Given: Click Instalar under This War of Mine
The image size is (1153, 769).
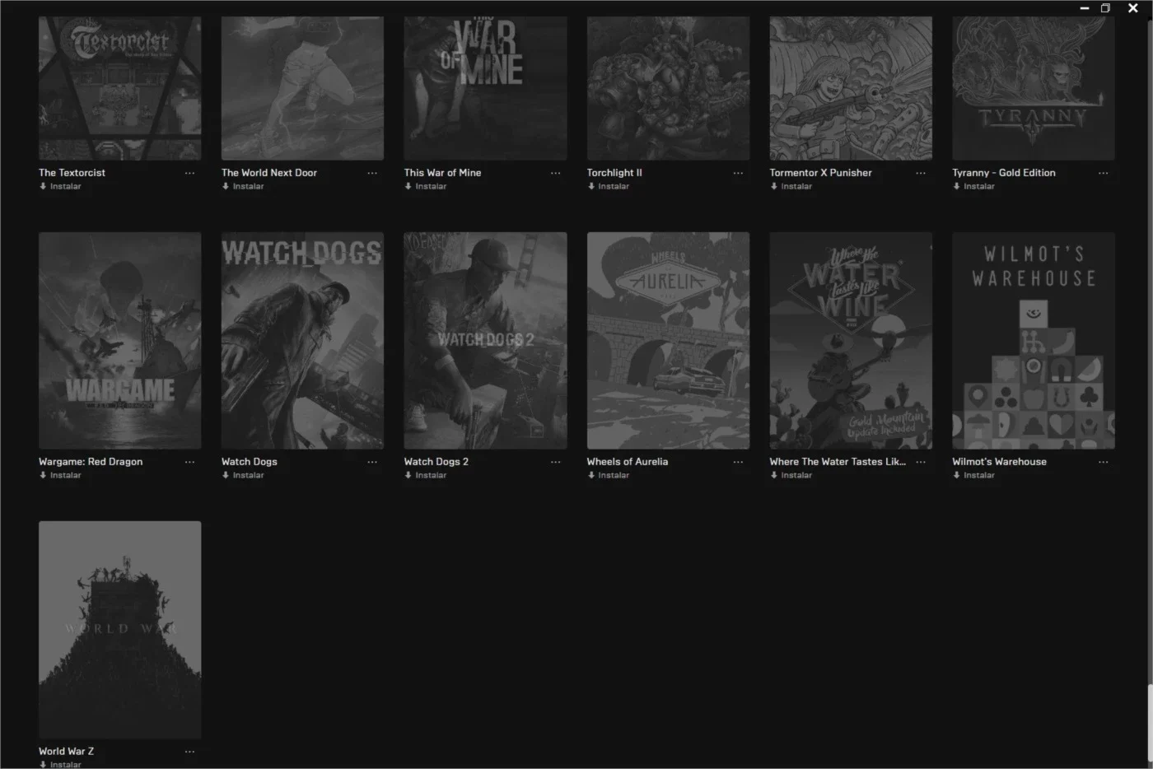Looking at the screenshot, I should (426, 186).
